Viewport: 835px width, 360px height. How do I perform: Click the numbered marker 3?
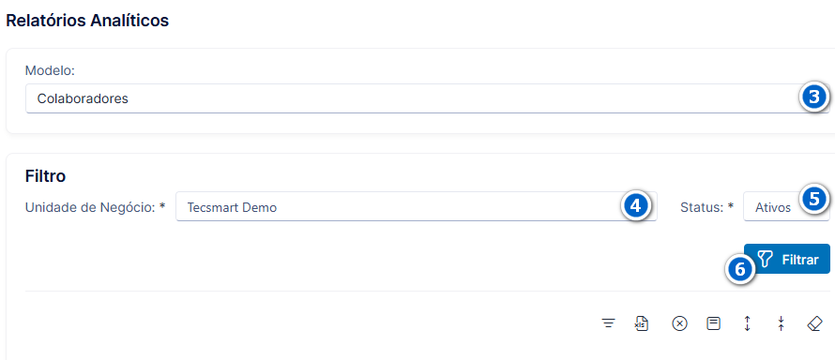pyautogui.click(x=813, y=97)
